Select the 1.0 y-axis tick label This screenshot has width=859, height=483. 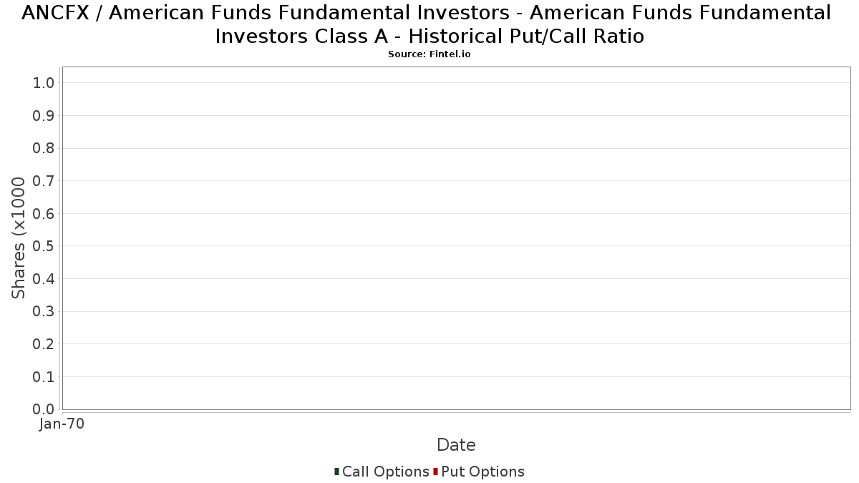click(x=44, y=83)
